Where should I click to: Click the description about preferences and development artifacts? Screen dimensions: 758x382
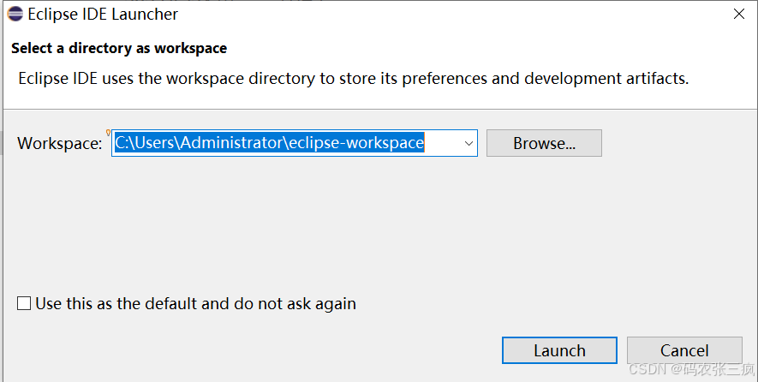pyautogui.click(x=354, y=78)
